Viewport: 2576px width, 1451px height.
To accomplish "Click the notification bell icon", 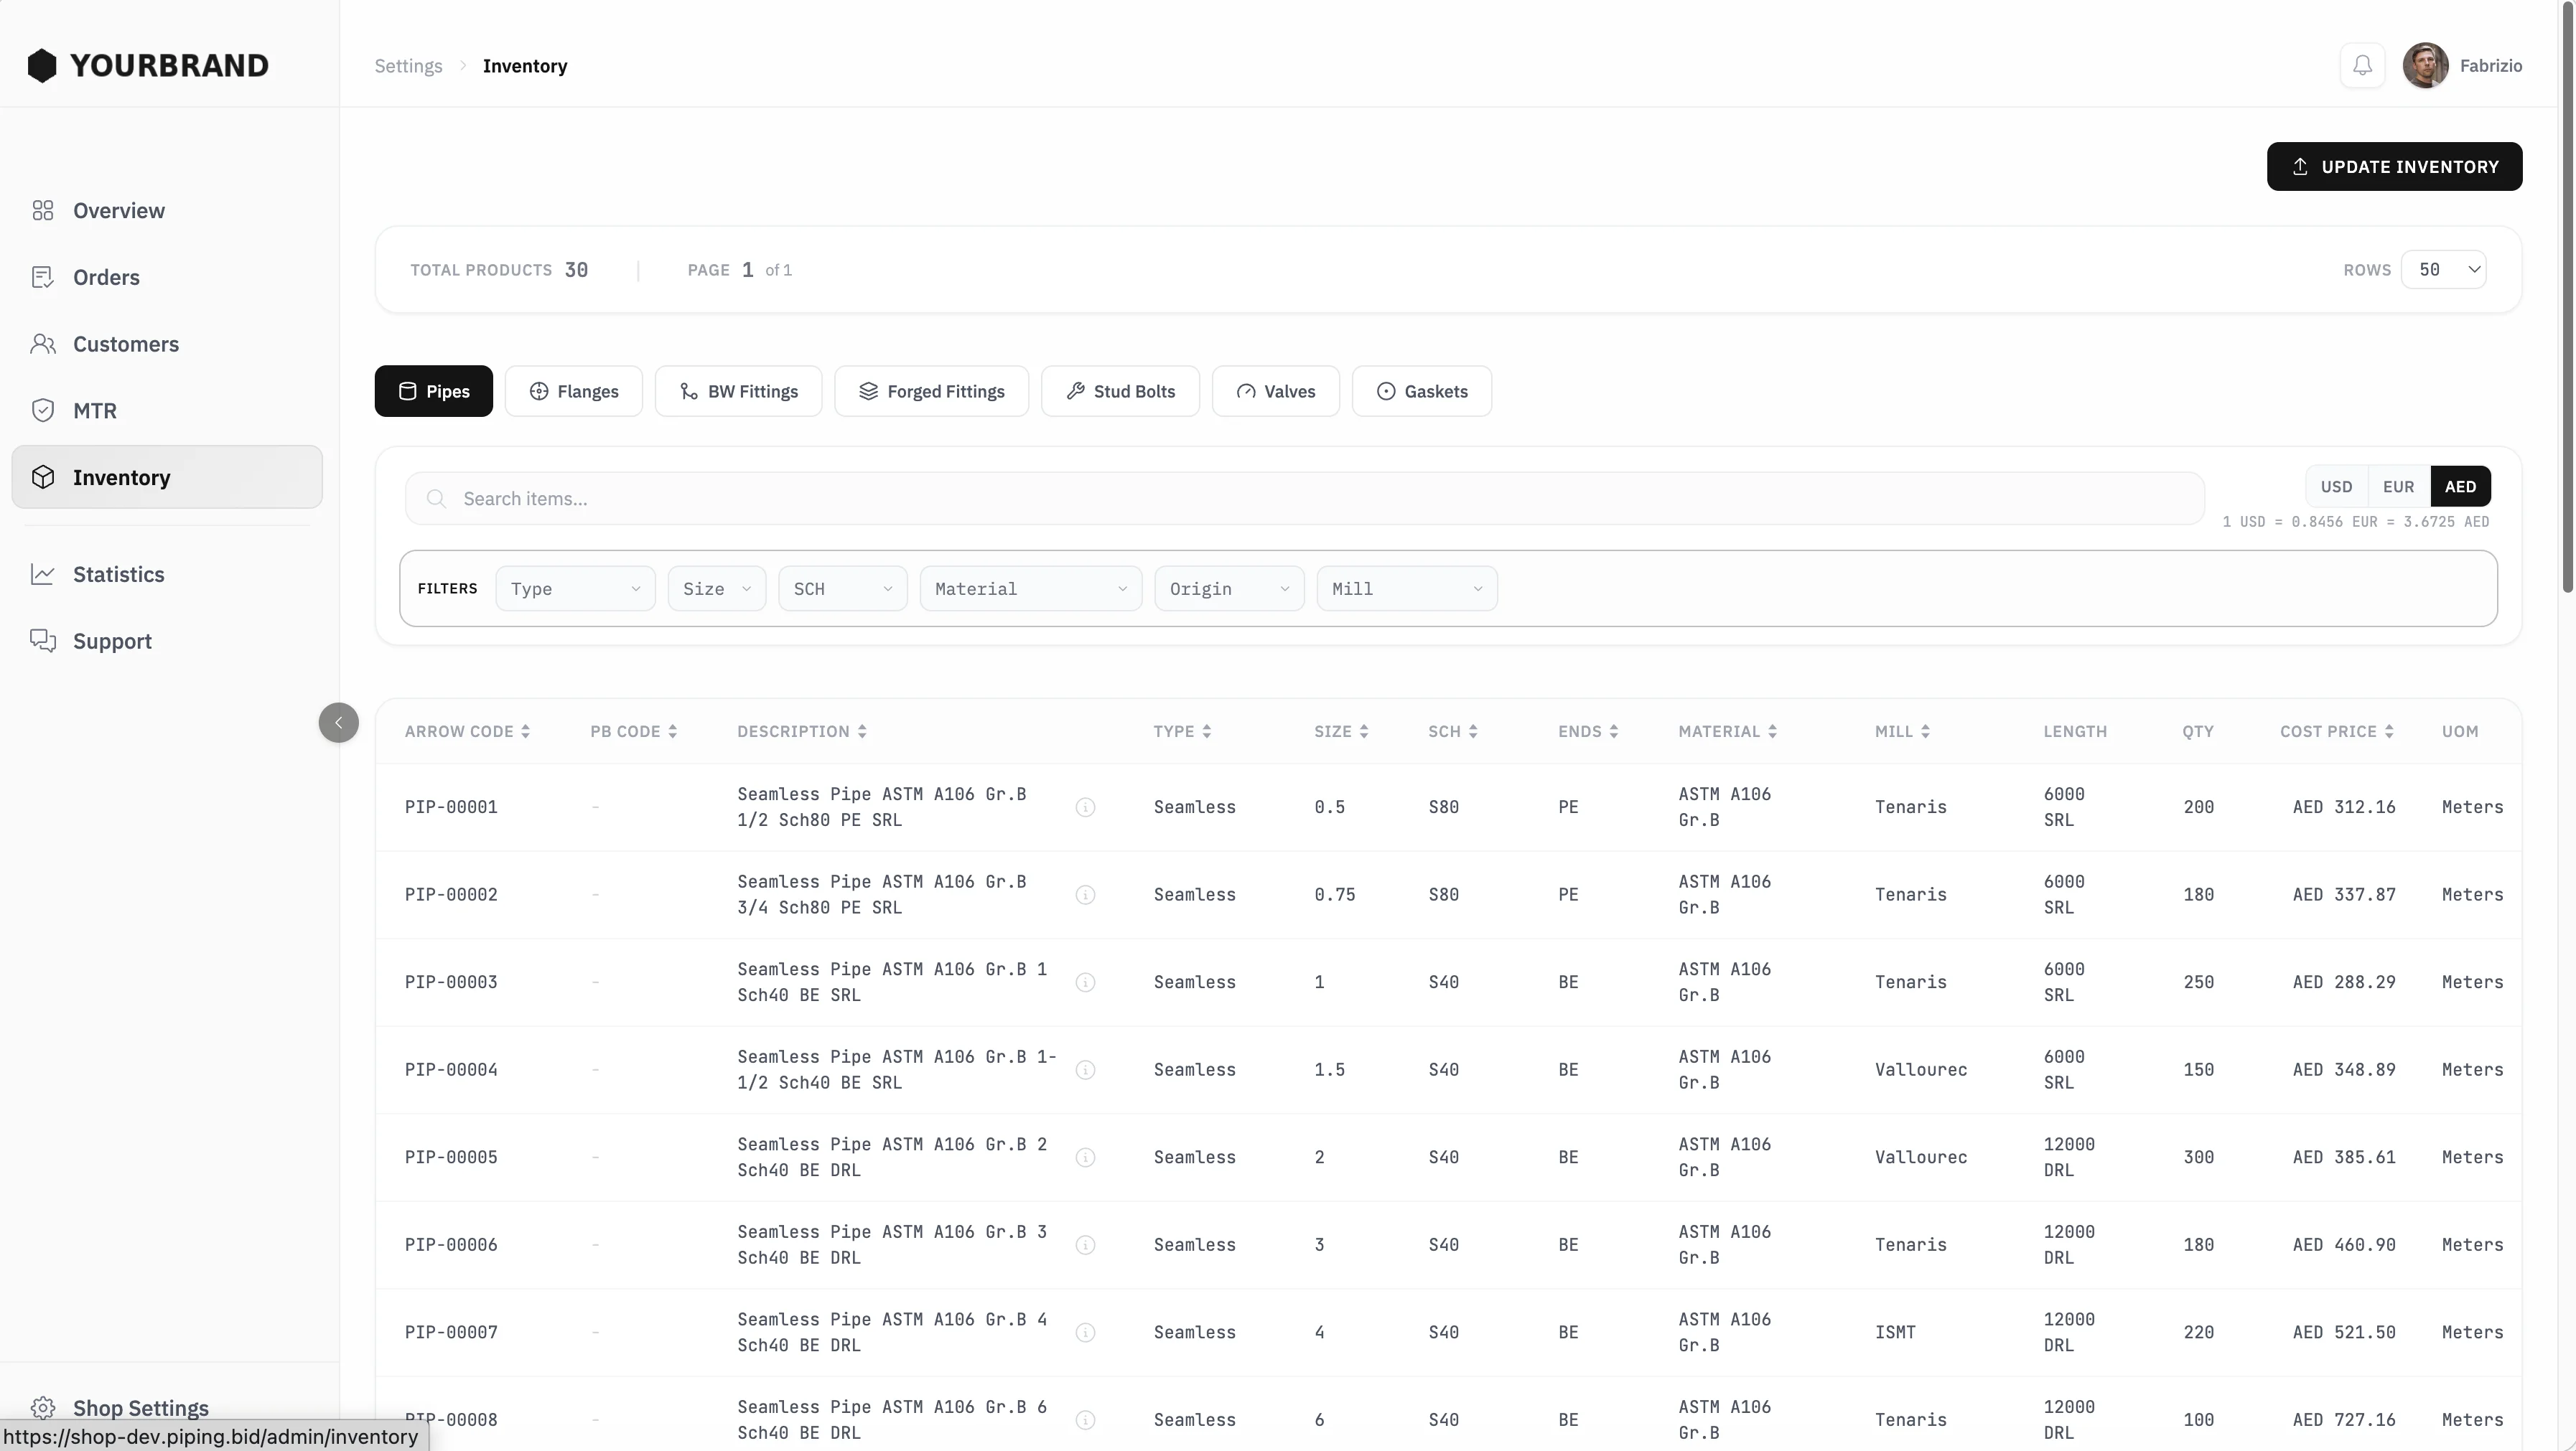I will [2362, 66].
